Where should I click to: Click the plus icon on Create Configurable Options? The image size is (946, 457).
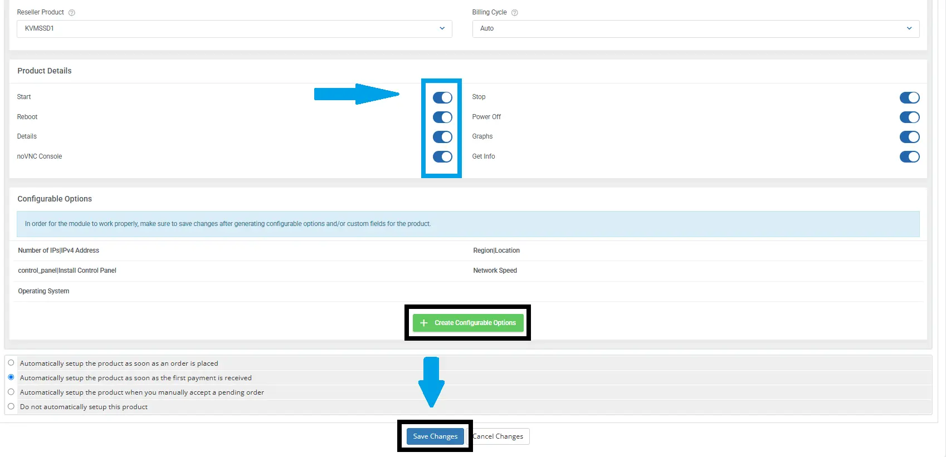point(423,323)
